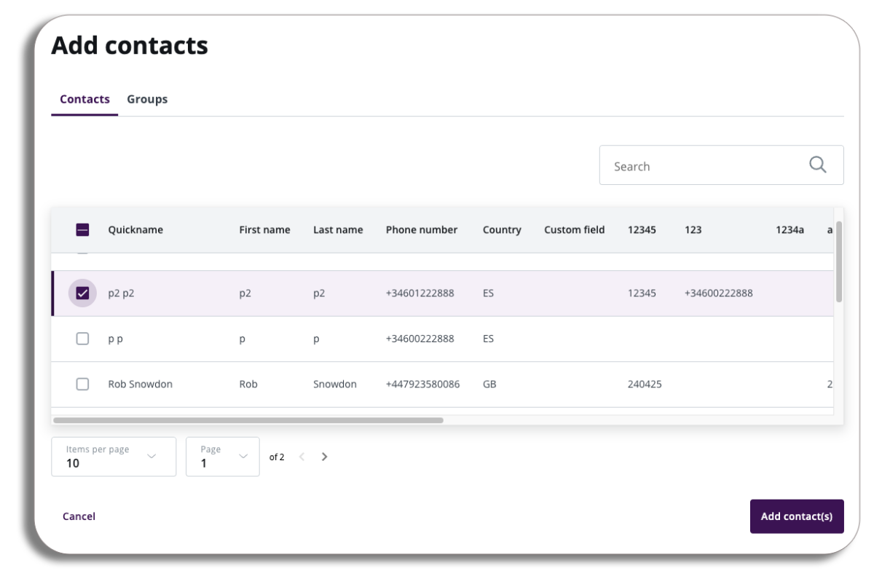Click the p p quickname cell
This screenshot has width=874, height=584.
[x=115, y=339]
